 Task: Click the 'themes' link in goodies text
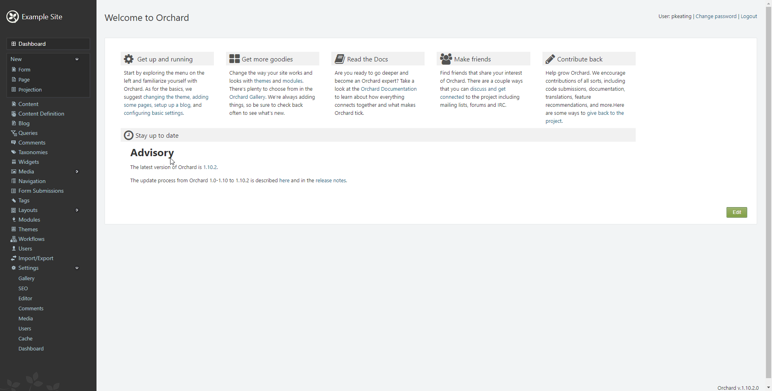click(263, 81)
